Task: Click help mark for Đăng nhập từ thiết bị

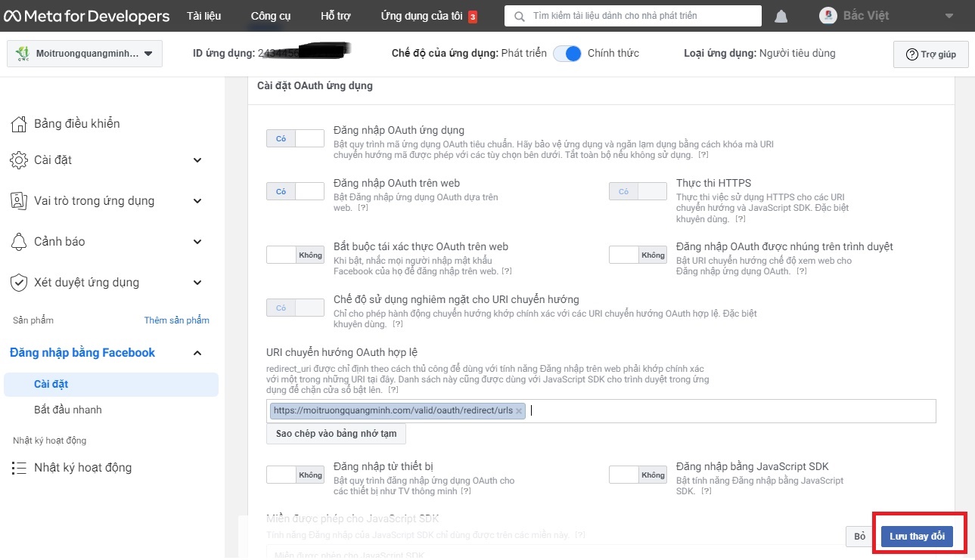Action: [x=466, y=491]
